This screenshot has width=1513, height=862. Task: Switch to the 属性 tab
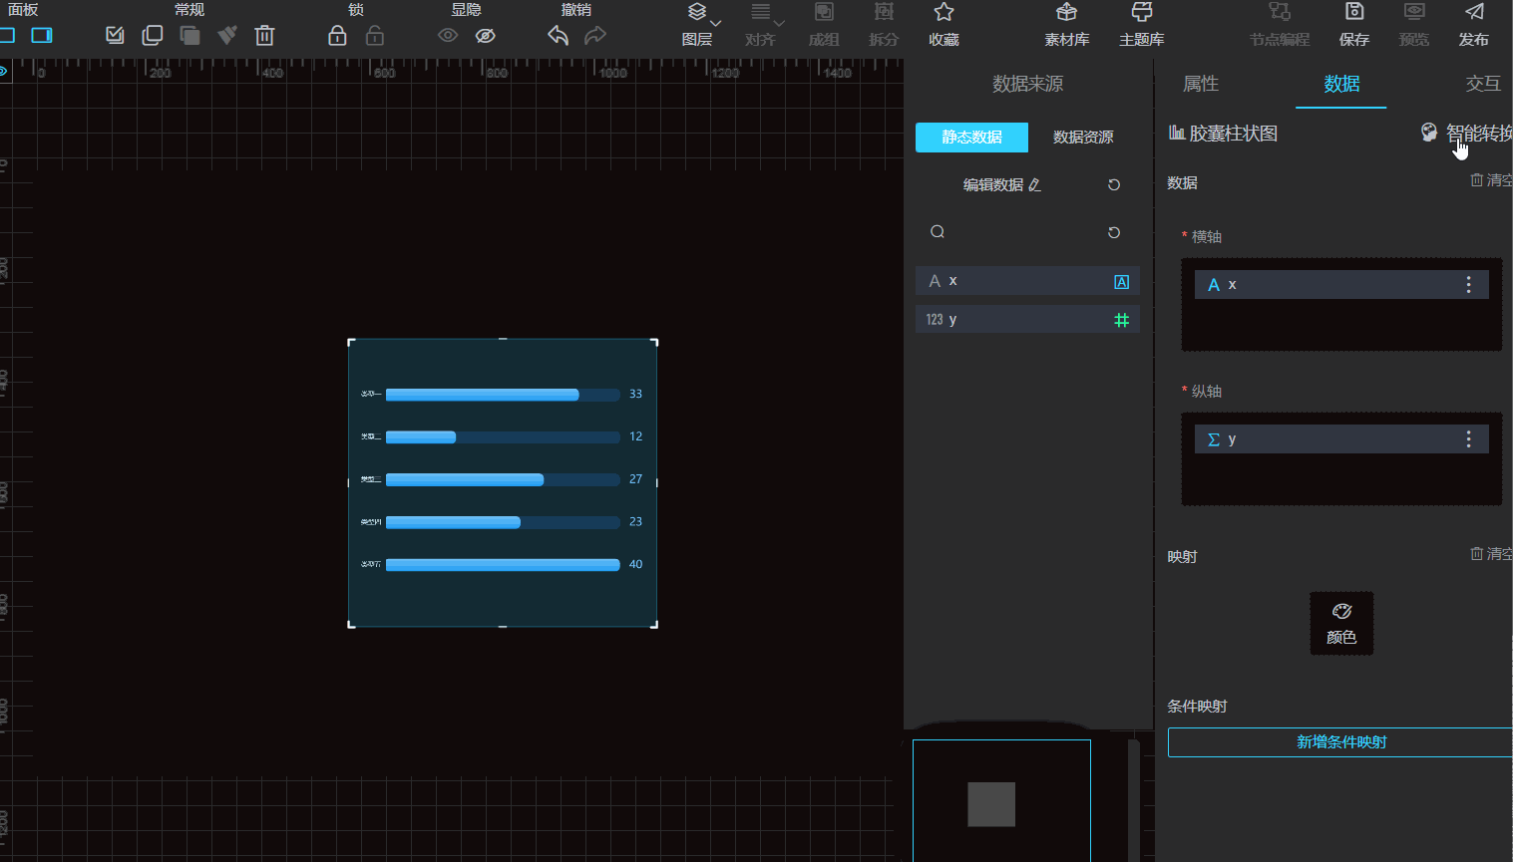pyautogui.click(x=1201, y=84)
